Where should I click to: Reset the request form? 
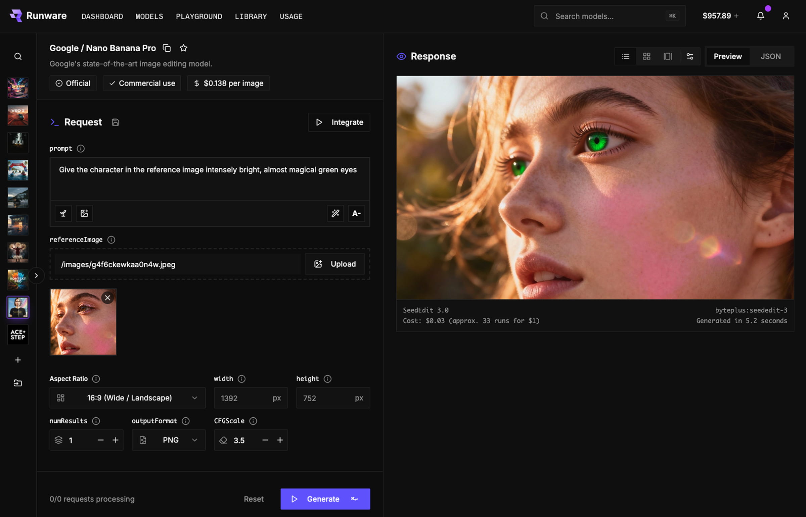254,499
